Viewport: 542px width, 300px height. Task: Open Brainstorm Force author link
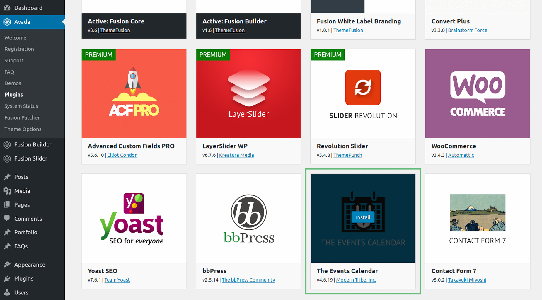468,30
